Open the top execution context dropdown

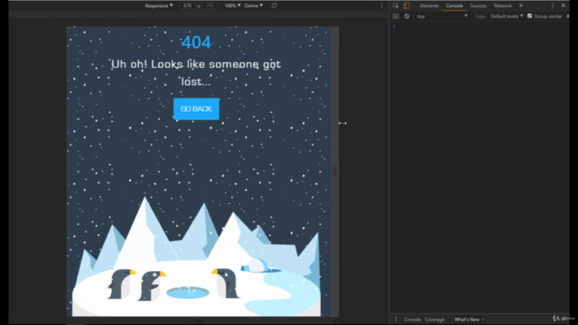point(442,16)
